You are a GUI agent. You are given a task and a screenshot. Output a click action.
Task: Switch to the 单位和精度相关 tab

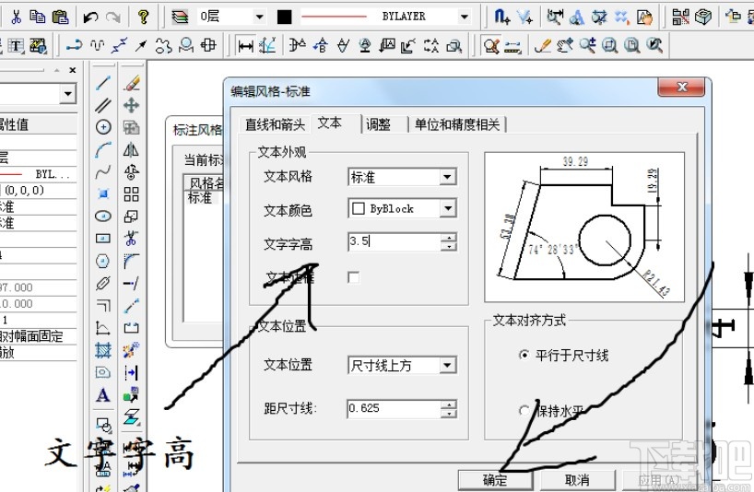[x=457, y=125]
